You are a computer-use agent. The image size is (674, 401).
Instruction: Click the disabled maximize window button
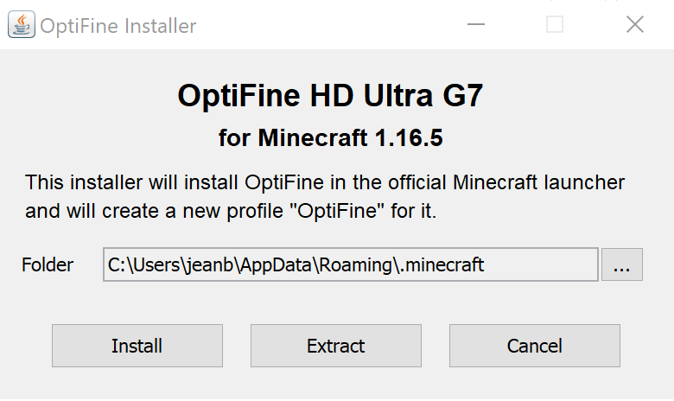[x=555, y=25]
